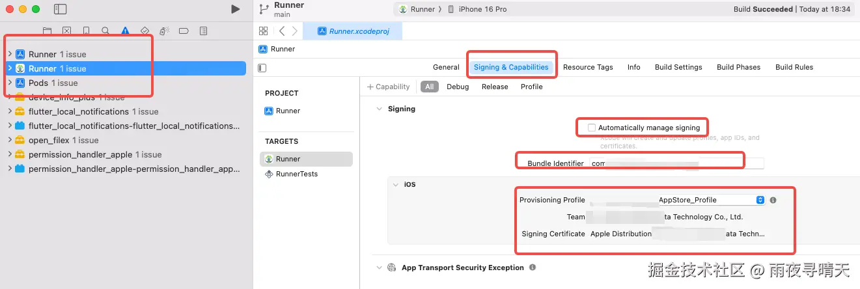The image size is (860, 289).
Task: Open the Report navigator icon
Action: click(x=203, y=31)
